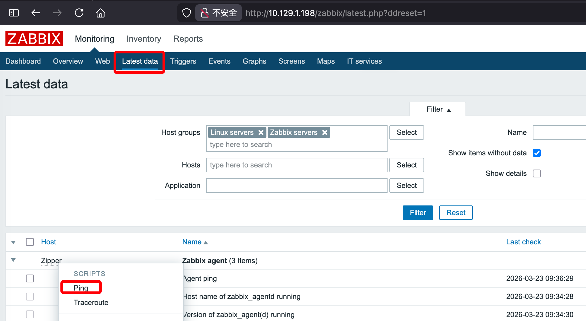Image resolution: width=586 pixels, height=321 pixels.
Task: Check the Agent ping item checkbox
Action: (x=30, y=278)
